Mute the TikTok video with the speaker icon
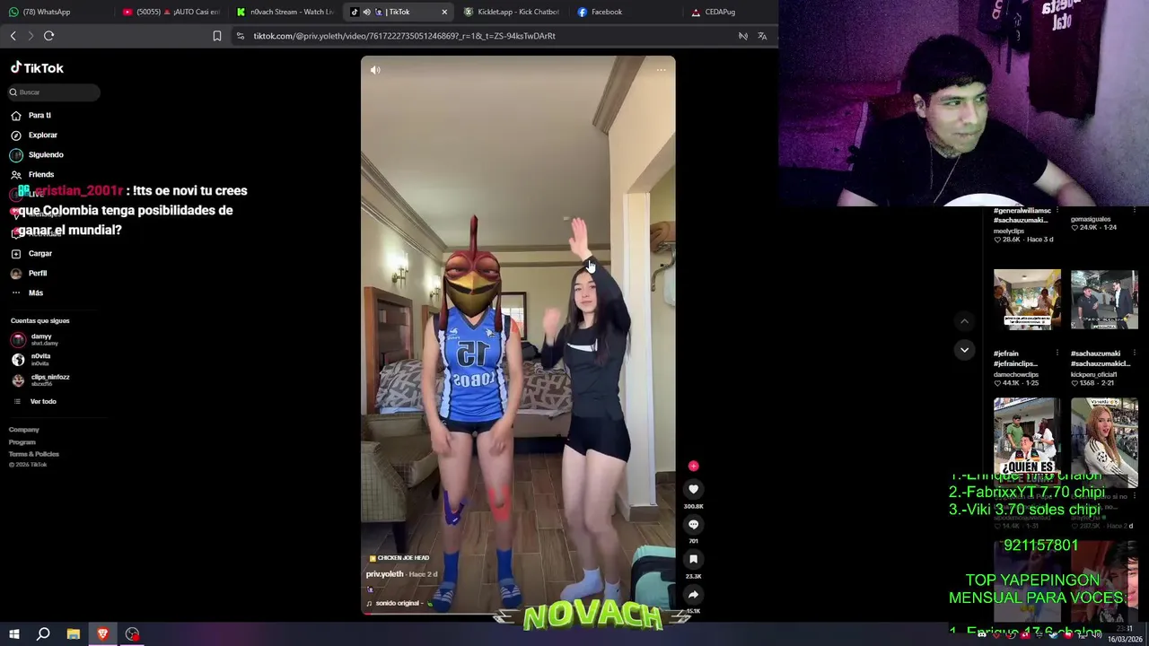 [375, 70]
